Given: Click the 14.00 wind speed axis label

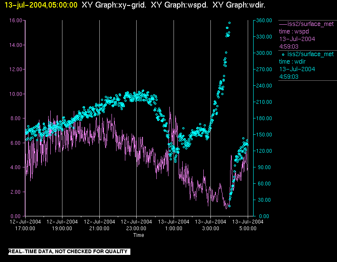Looking at the screenshot, I should [x=16, y=45].
